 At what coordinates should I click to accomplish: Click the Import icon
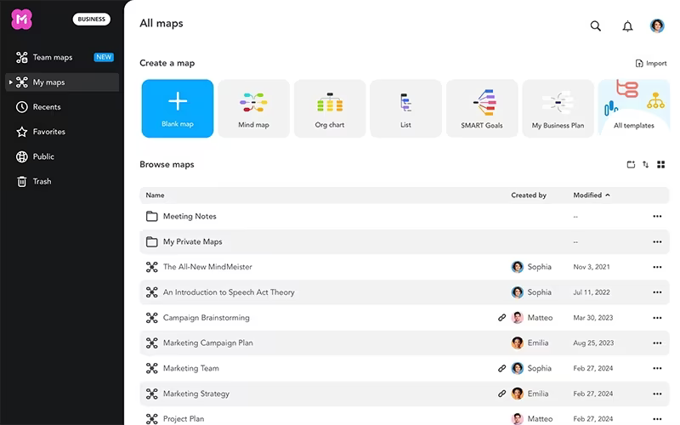point(639,63)
